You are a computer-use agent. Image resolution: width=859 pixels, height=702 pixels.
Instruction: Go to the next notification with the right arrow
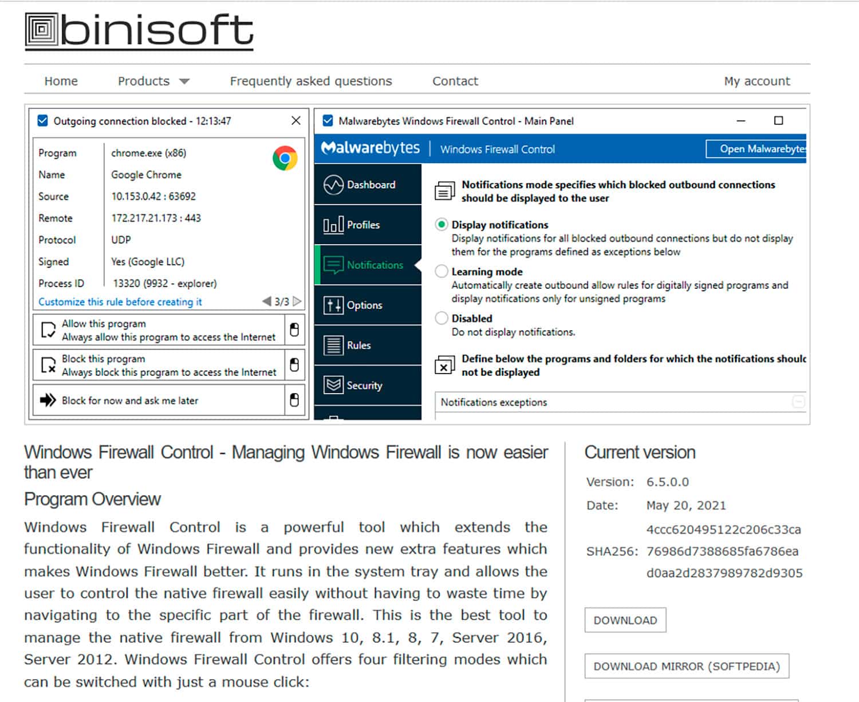[297, 301]
